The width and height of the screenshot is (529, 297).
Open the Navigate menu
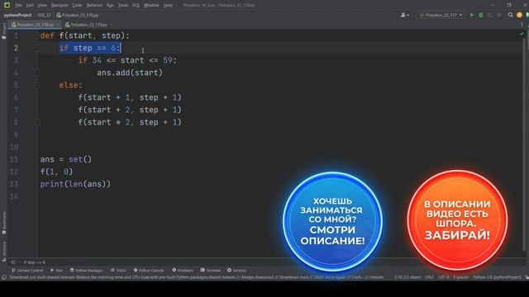(60, 5)
